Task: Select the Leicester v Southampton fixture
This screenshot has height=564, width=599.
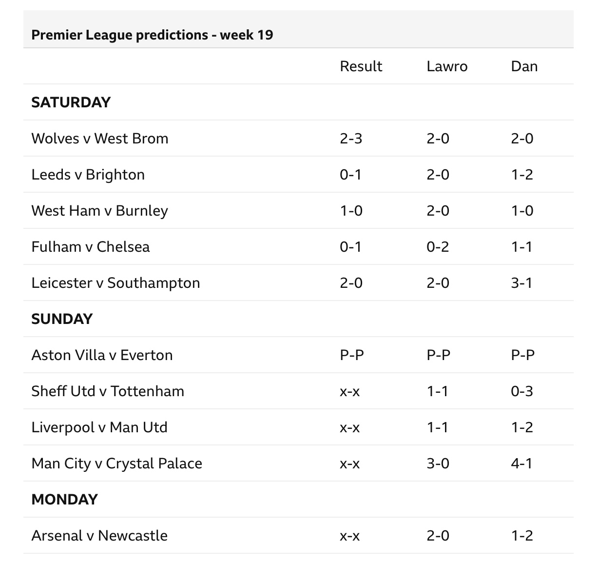Action: (116, 283)
